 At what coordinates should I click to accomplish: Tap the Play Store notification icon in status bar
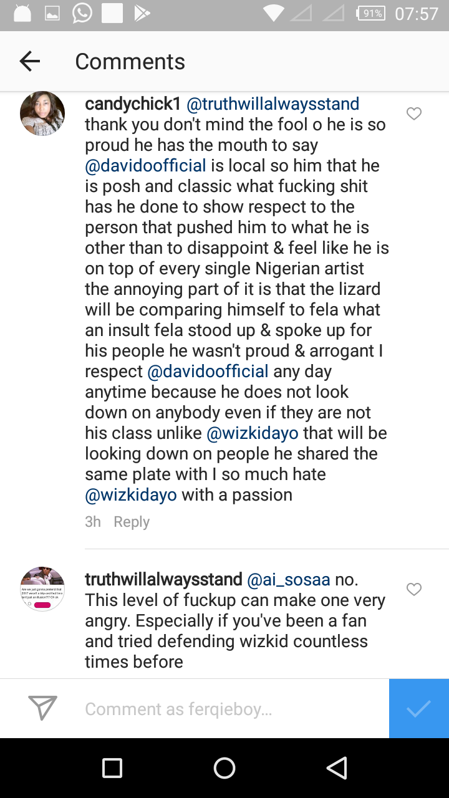[x=142, y=14]
